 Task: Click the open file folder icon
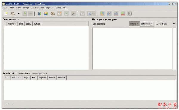click(x=13, y=14)
